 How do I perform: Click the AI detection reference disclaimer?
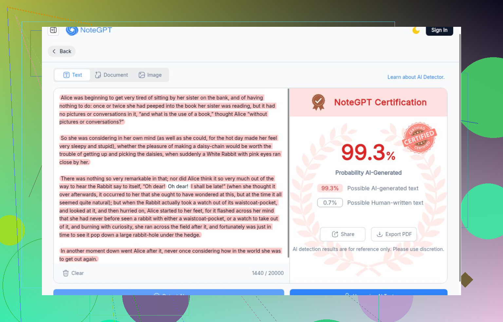[368, 249]
